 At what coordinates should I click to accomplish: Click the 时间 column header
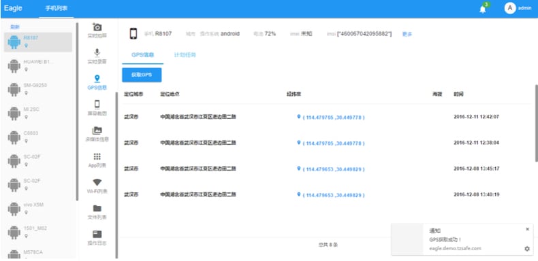[458, 94]
